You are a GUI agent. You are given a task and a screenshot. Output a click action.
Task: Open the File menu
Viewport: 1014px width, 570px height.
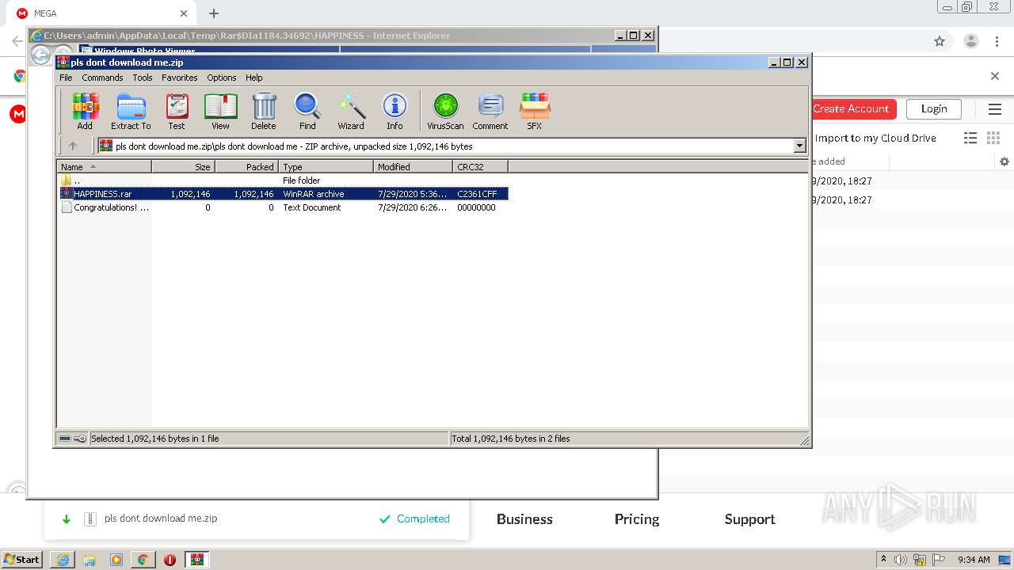[66, 78]
